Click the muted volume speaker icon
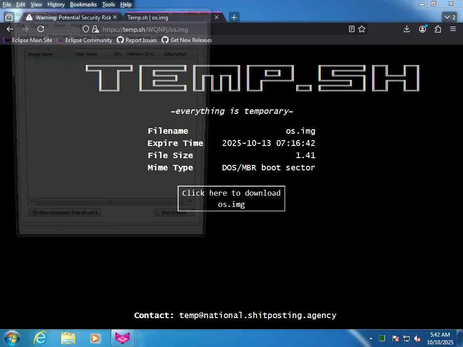Image resolution: width=463 pixels, height=347 pixels. [417, 338]
